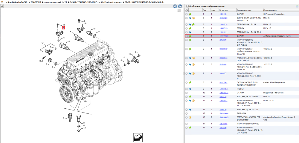This screenshot has height=143, width=299.
Task: Expand row 504163664 with plus icon
Action: 187,113
